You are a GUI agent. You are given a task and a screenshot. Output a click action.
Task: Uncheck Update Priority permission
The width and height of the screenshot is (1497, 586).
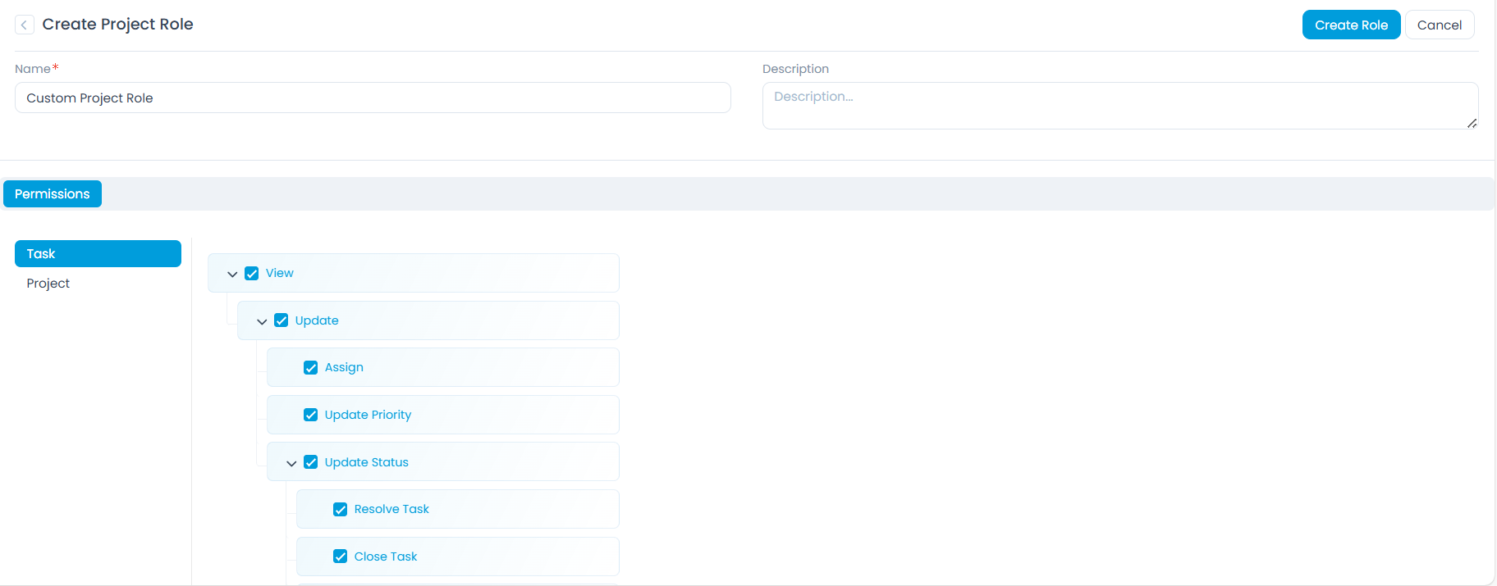(311, 415)
